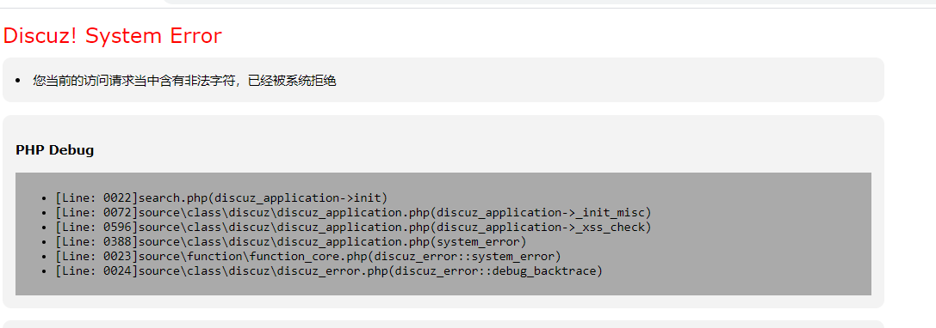This screenshot has height=328, width=936.
Task: Select the _init_misc Line 0072 backtrace entry
Action: (353, 213)
